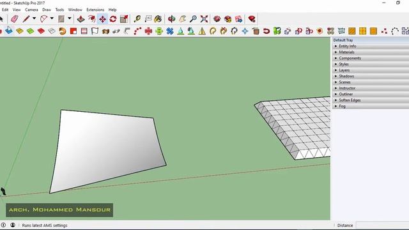Open the Shape tool dropdown arrow
Image resolution: width=409 pixels, height=230 pixels.
[x=70, y=19]
